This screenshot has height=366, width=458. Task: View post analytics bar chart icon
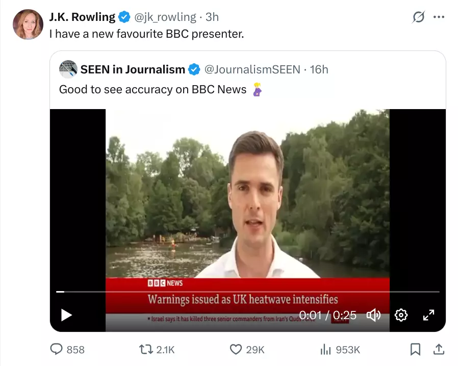326,349
